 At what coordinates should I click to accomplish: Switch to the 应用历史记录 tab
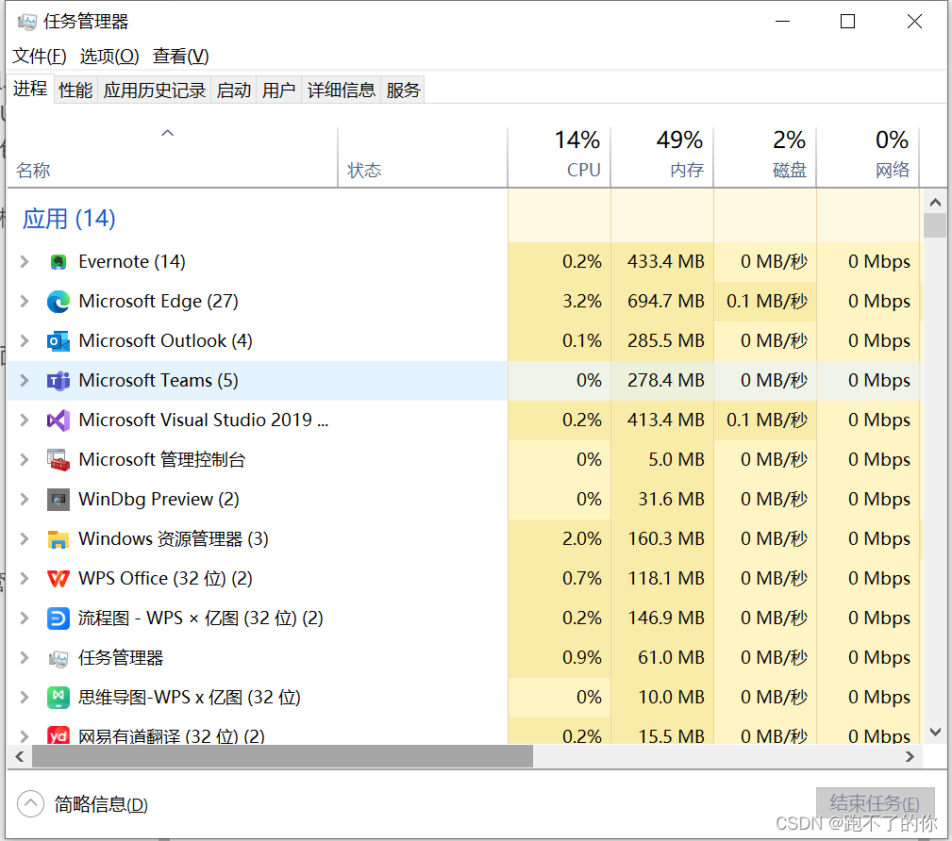pyautogui.click(x=155, y=91)
